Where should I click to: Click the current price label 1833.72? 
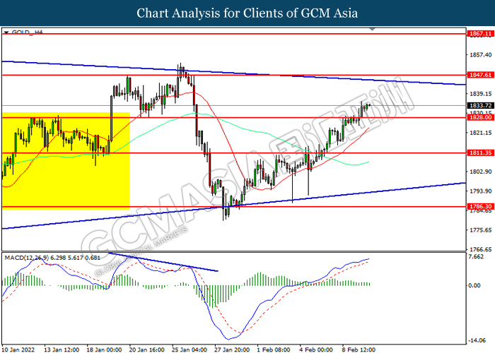point(480,106)
